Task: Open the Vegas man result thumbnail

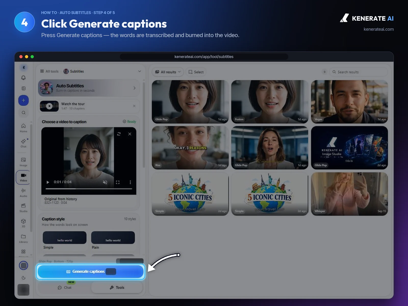Action: (x=349, y=102)
